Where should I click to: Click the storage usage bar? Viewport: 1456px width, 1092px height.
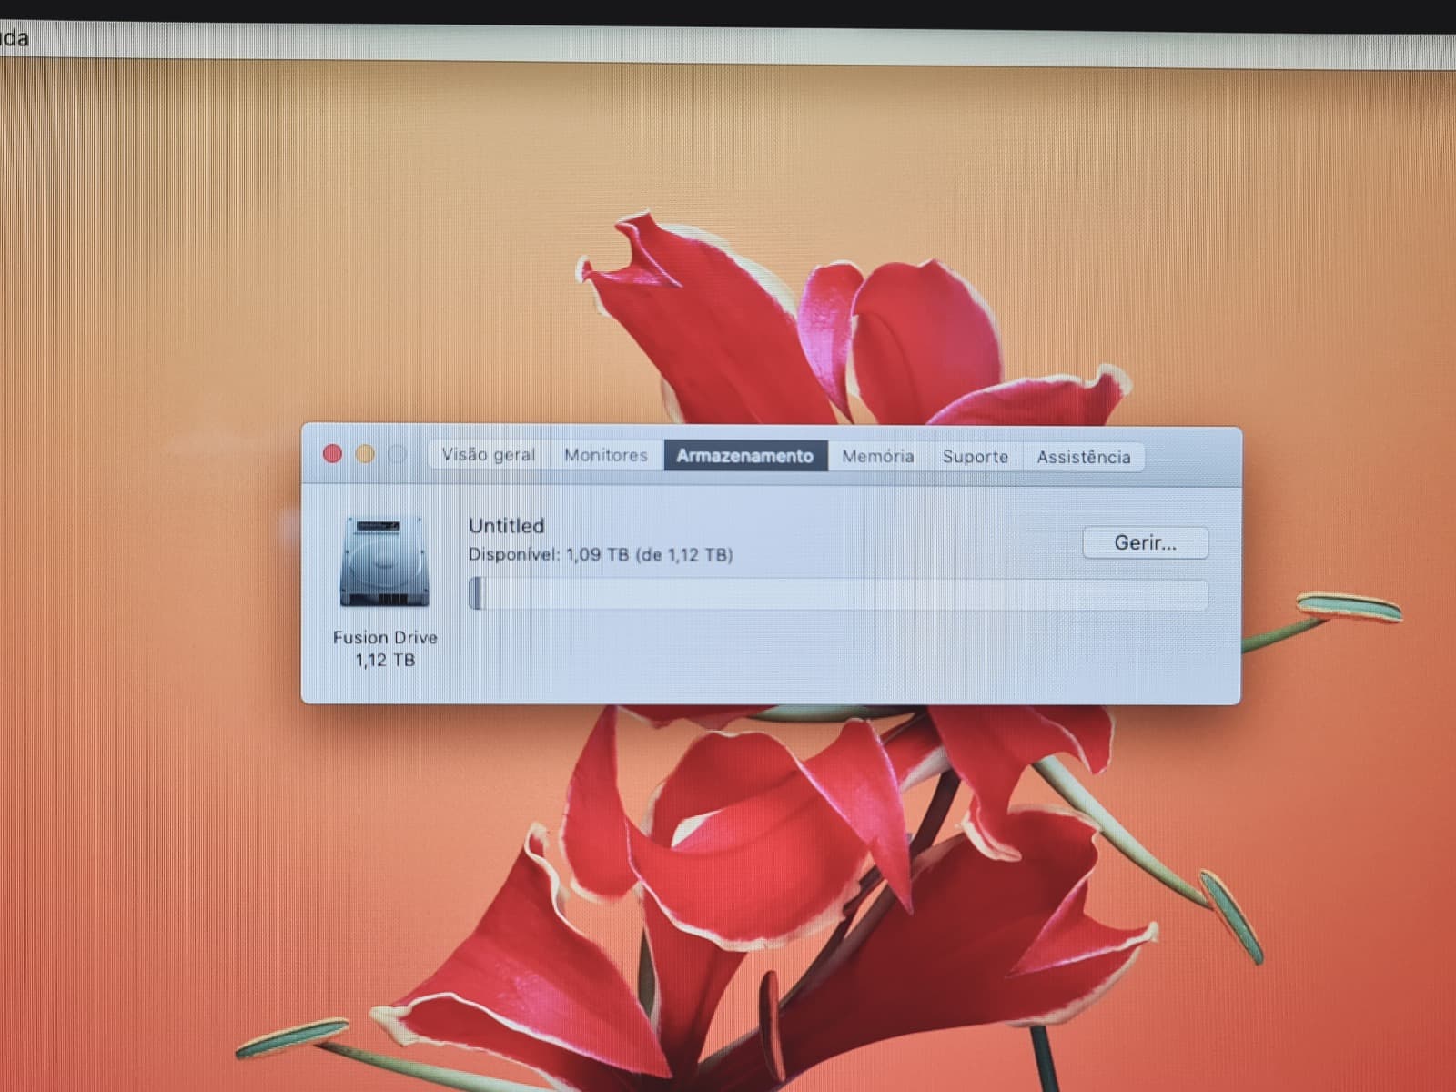(838, 595)
